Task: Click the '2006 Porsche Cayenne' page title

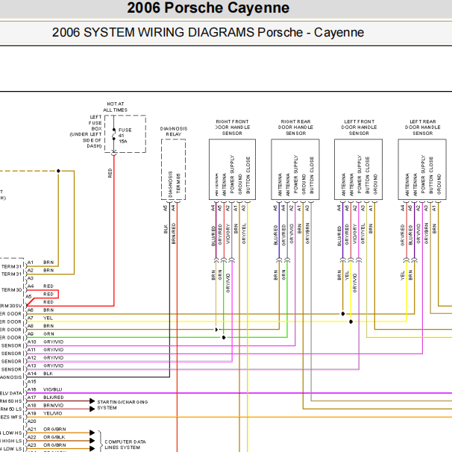Action: pyautogui.click(x=208, y=7)
